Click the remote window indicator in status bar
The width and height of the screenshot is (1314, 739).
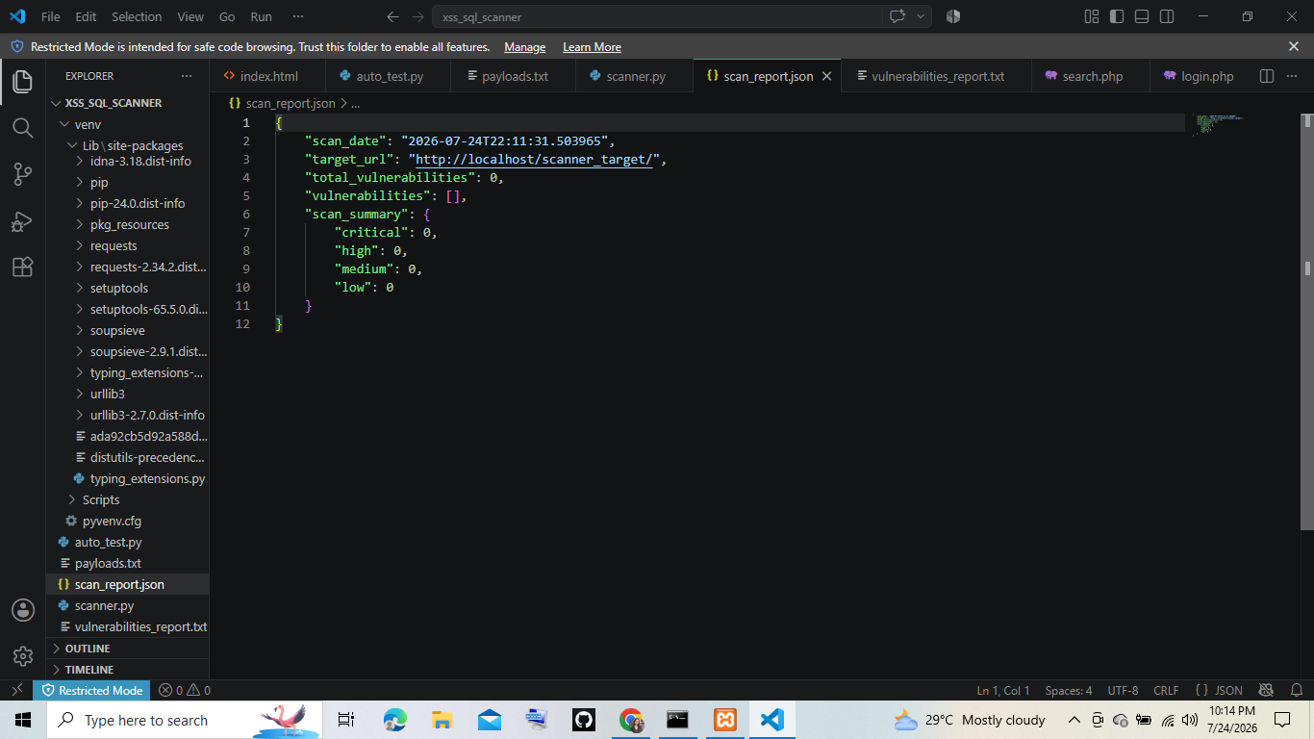pos(16,690)
